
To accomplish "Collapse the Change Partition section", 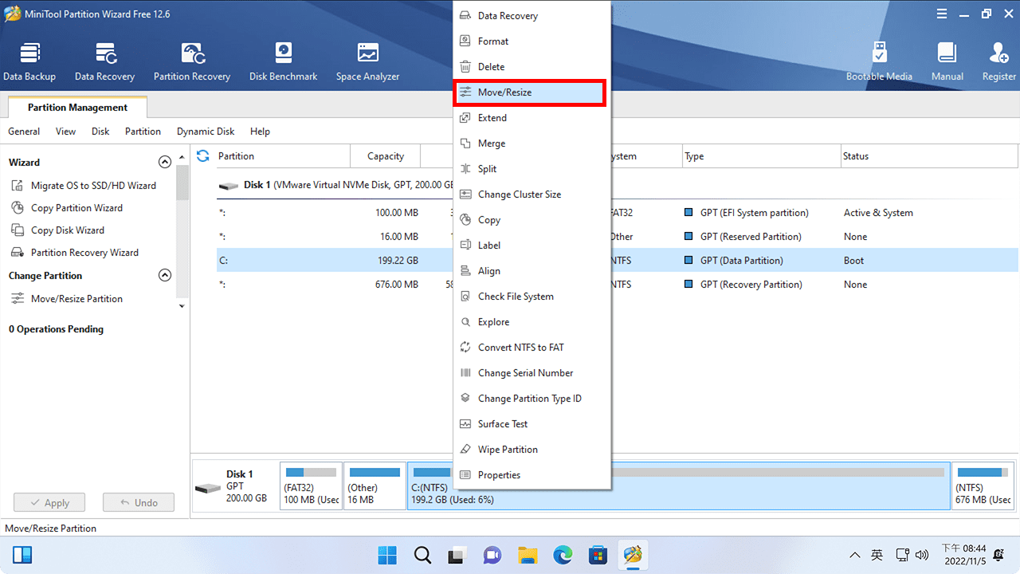I will tap(165, 274).
